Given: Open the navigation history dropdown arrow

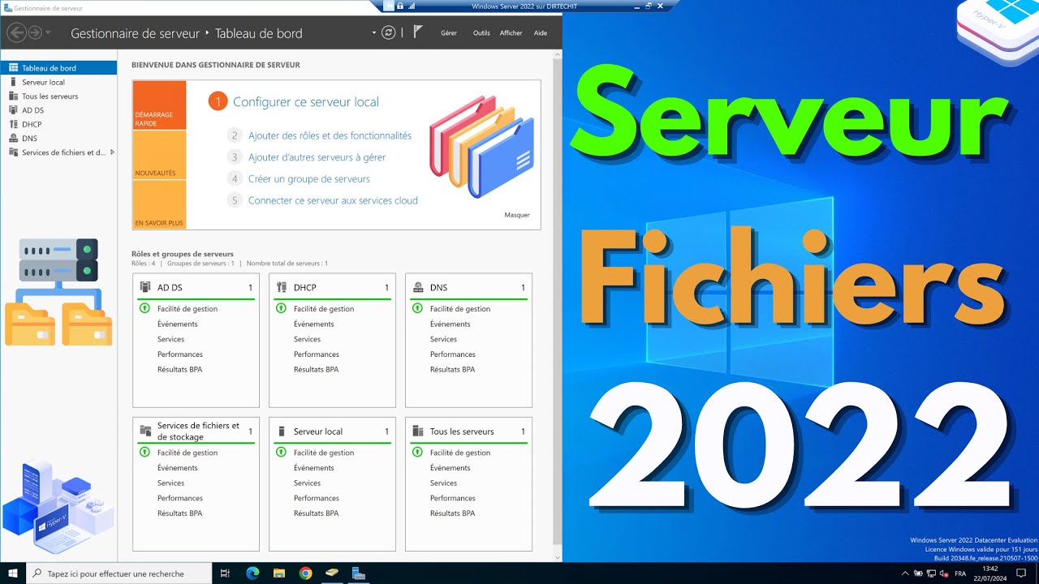Looking at the screenshot, I should coord(48,33).
